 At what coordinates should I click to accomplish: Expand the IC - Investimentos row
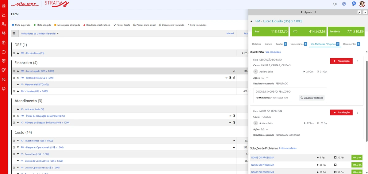tap(14, 141)
